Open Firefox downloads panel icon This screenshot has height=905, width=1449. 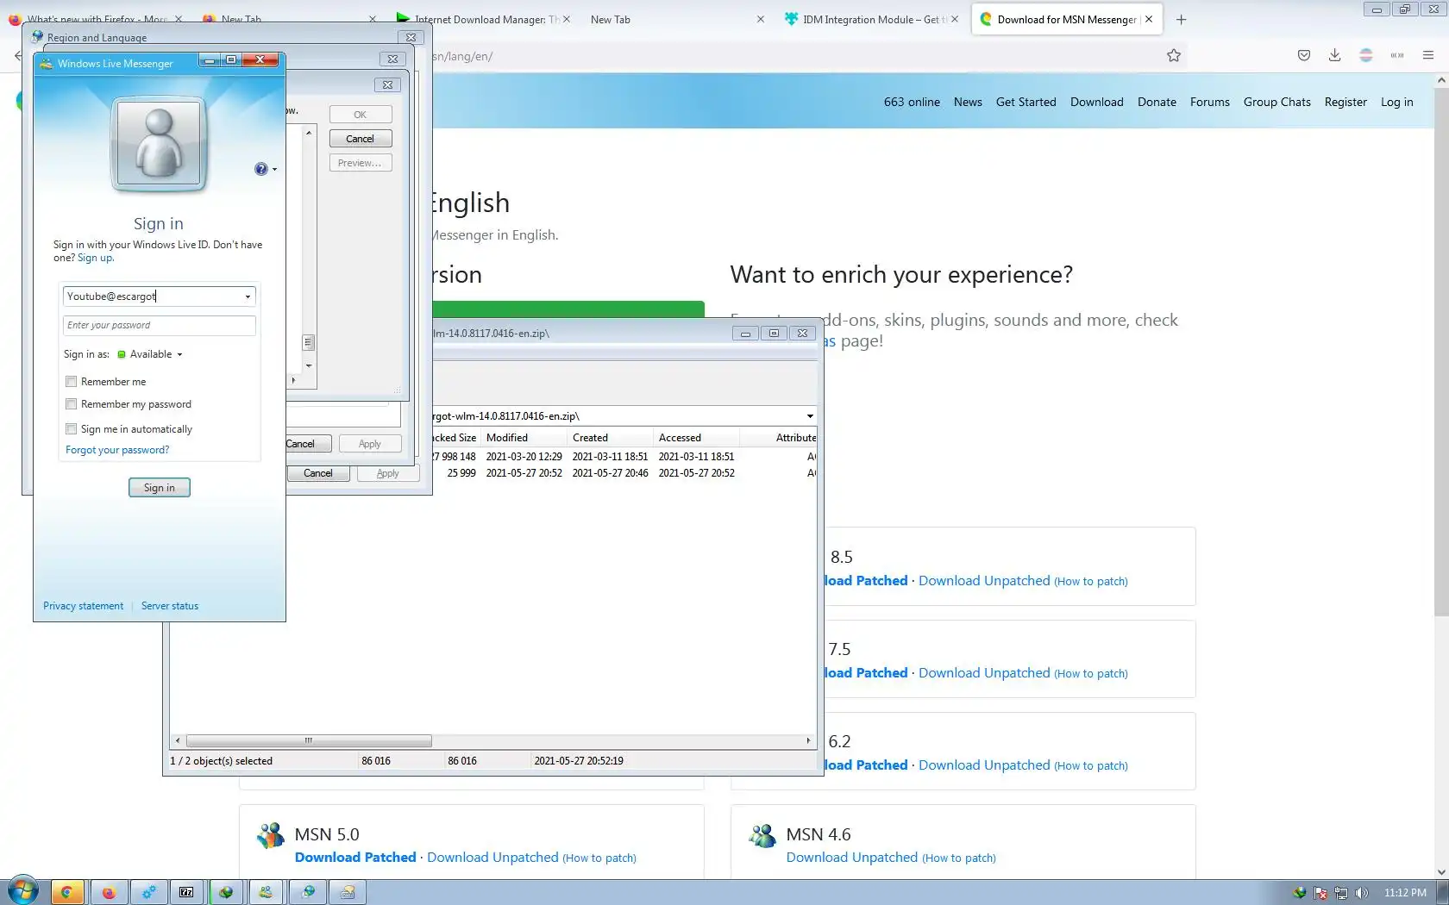pyautogui.click(x=1334, y=56)
